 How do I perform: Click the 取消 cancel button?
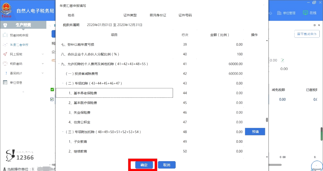coord(167,165)
